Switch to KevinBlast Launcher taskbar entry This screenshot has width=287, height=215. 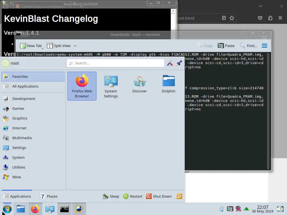tap(79, 209)
